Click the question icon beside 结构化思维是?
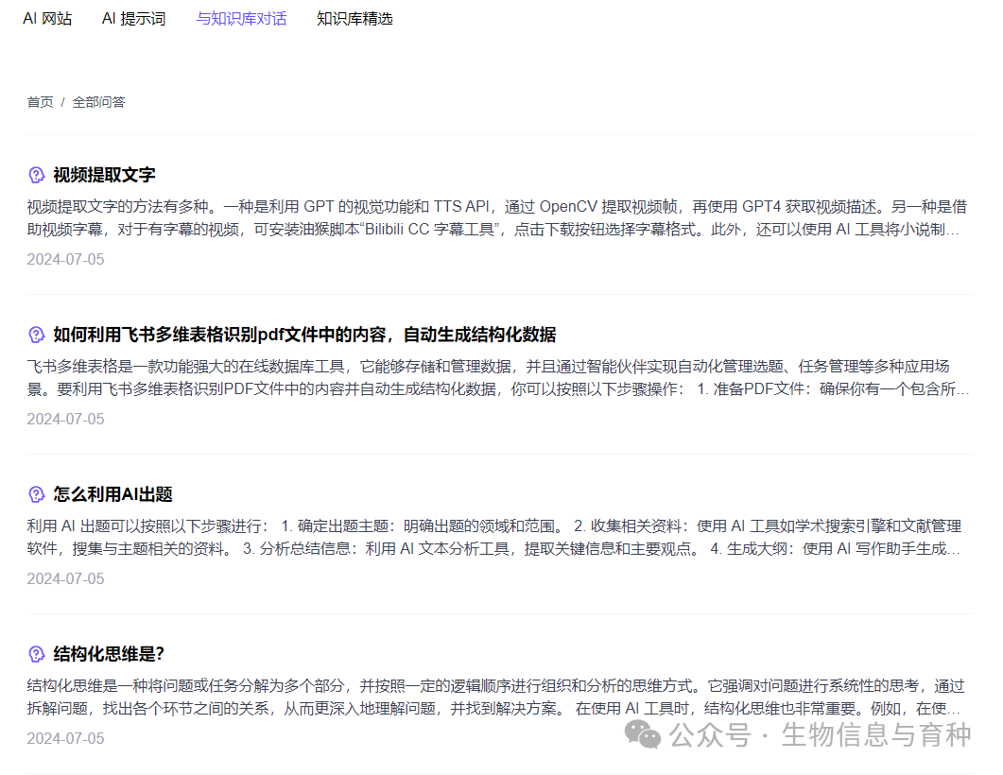The width and height of the screenshot is (1003, 775). point(36,654)
